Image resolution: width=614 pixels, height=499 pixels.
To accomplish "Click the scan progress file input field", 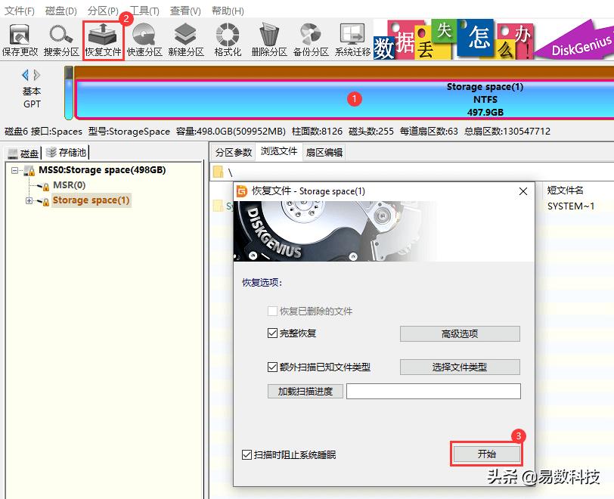I will coord(435,391).
